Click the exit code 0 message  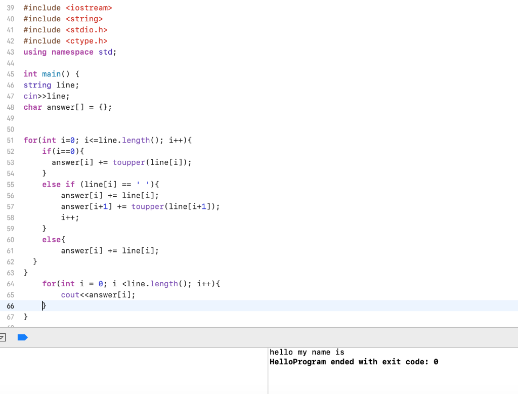tap(354, 362)
